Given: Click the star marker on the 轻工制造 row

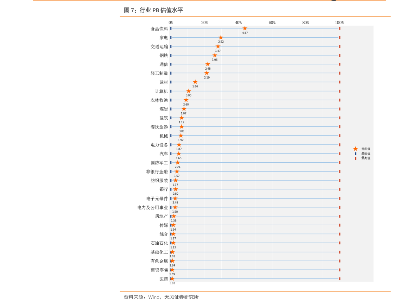Looking at the screenshot, I should click(207, 73).
